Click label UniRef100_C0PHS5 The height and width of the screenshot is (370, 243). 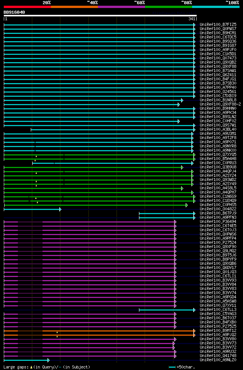218,205
